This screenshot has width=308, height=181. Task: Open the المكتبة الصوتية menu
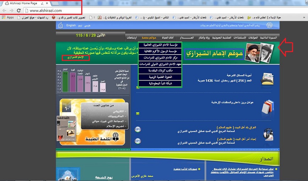point(221,38)
